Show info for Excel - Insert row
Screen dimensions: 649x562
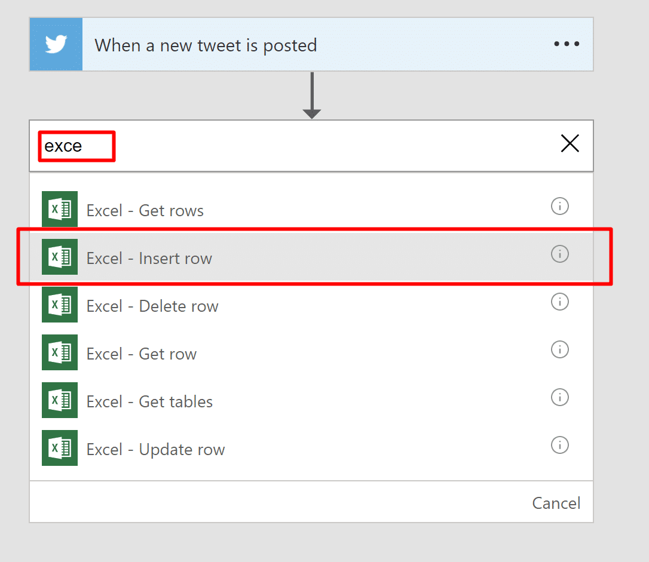pyautogui.click(x=559, y=253)
